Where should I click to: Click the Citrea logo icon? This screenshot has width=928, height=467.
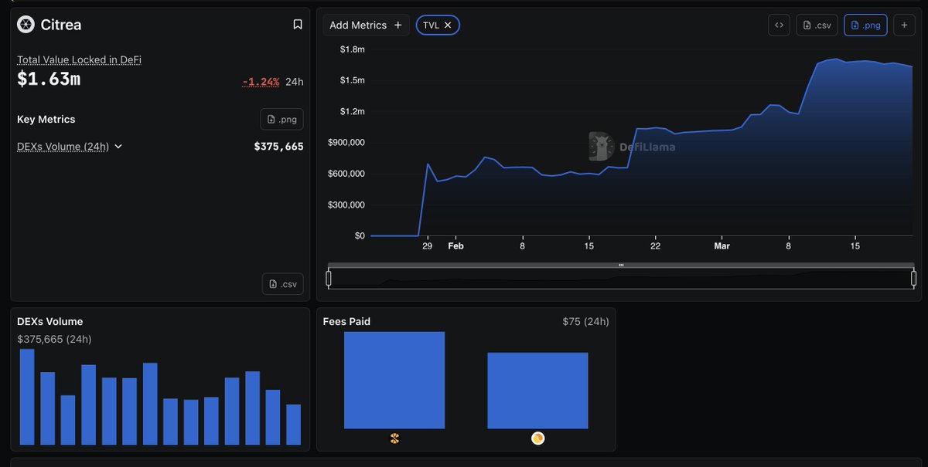click(x=26, y=25)
